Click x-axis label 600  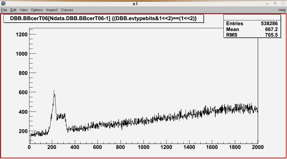coord(98,147)
